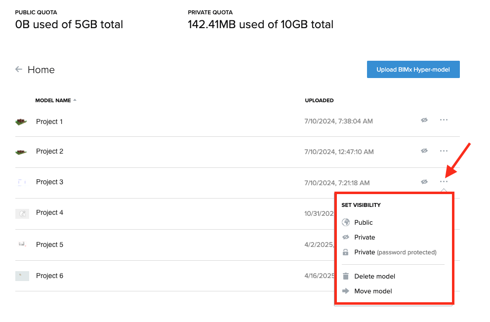Click the trash can icon for Delete model
This screenshot has width=490, height=322.
tap(346, 276)
